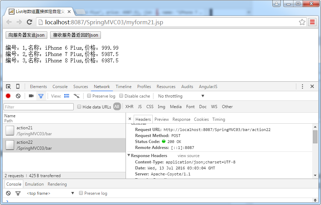
Task: Open the No throttling dropdown
Action: tap(181, 96)
